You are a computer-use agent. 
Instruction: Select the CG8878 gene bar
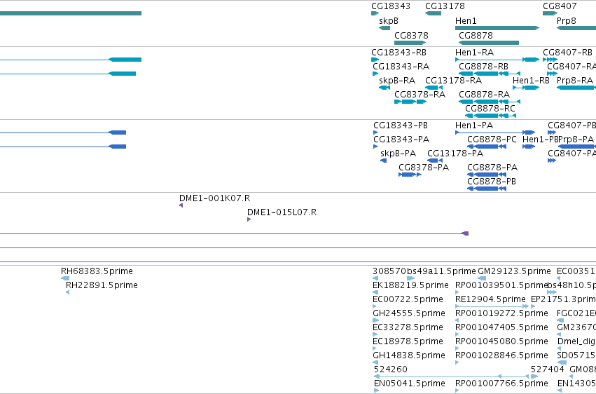(489, 43)
